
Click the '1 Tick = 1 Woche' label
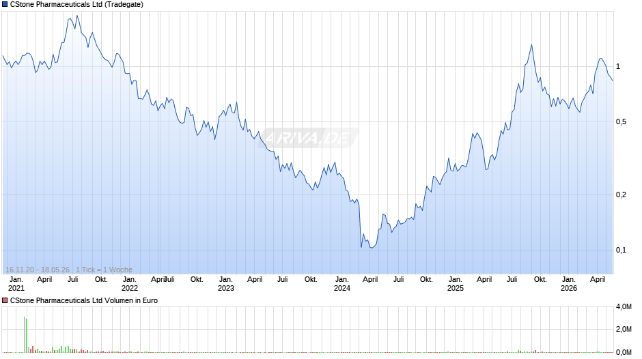click(104, 270)
